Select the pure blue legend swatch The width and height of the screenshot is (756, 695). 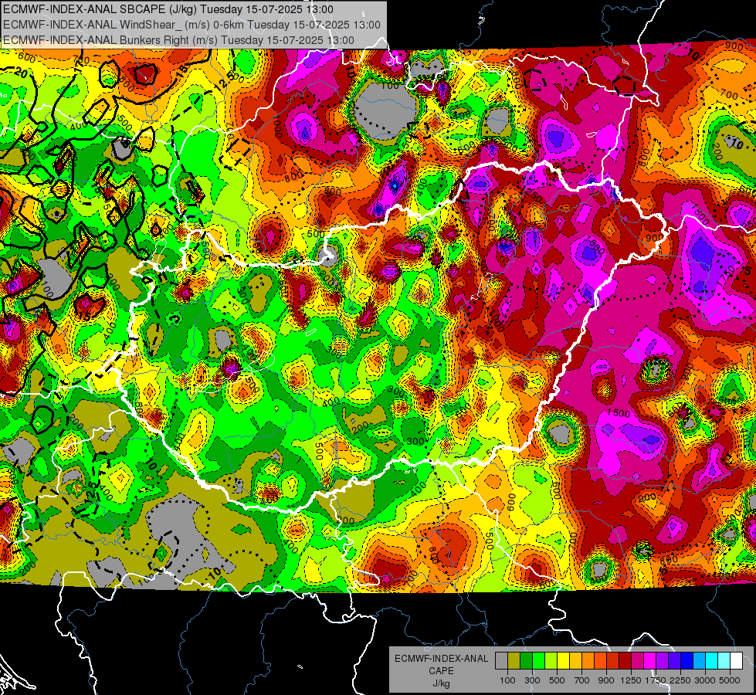coord(687,660)
